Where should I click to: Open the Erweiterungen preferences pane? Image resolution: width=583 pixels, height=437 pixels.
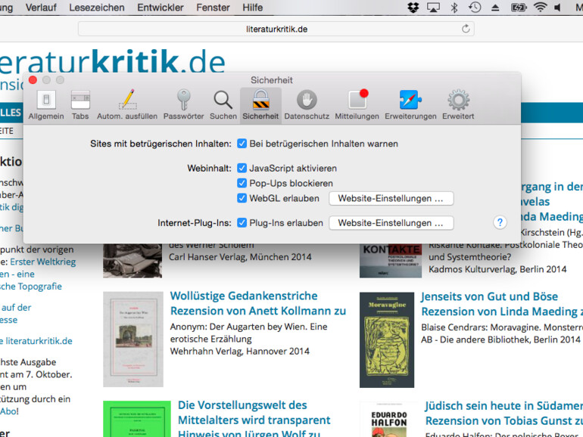click(410, 104)
